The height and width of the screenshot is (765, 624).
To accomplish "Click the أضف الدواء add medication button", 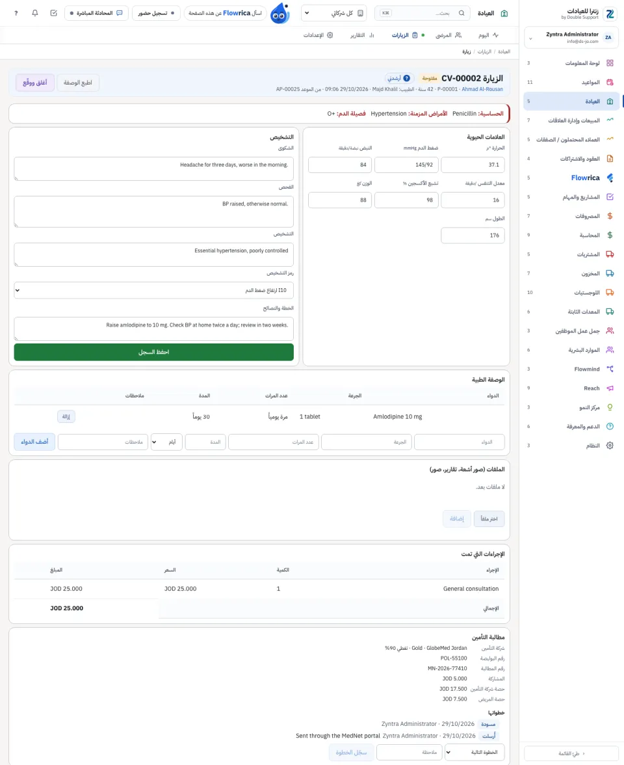I will point(34,442).
